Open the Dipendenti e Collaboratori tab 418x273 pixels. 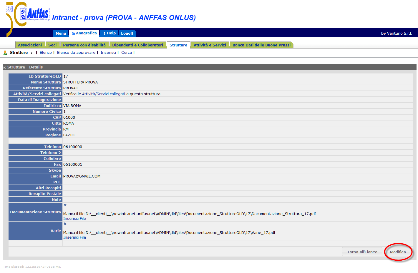point(137,45)
